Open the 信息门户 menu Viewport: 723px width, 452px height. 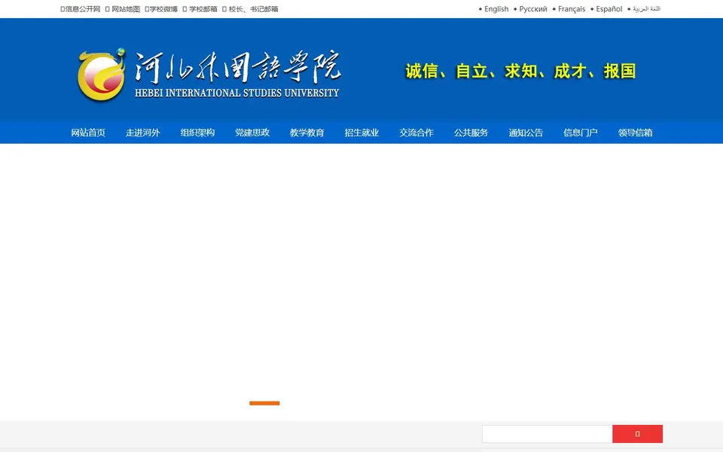(581, 133)
